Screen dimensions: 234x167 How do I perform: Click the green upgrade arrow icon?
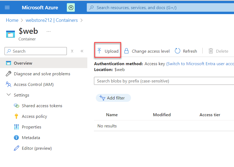click(x=71, y=8)
